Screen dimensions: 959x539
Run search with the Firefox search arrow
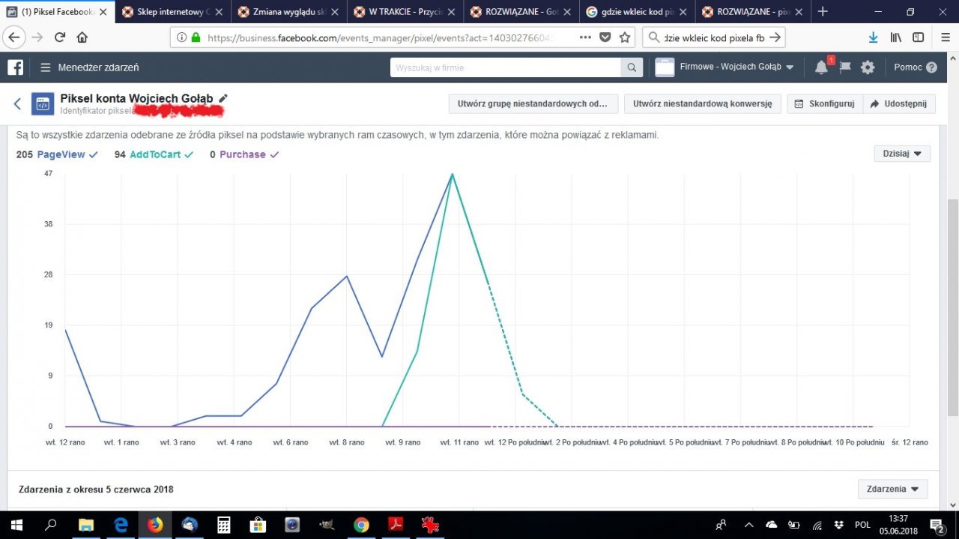[775, 37]
